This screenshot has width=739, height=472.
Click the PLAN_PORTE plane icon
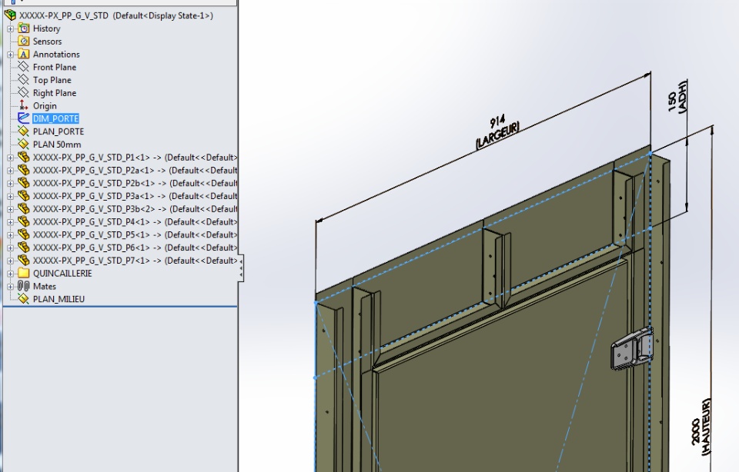coord(24,131)
